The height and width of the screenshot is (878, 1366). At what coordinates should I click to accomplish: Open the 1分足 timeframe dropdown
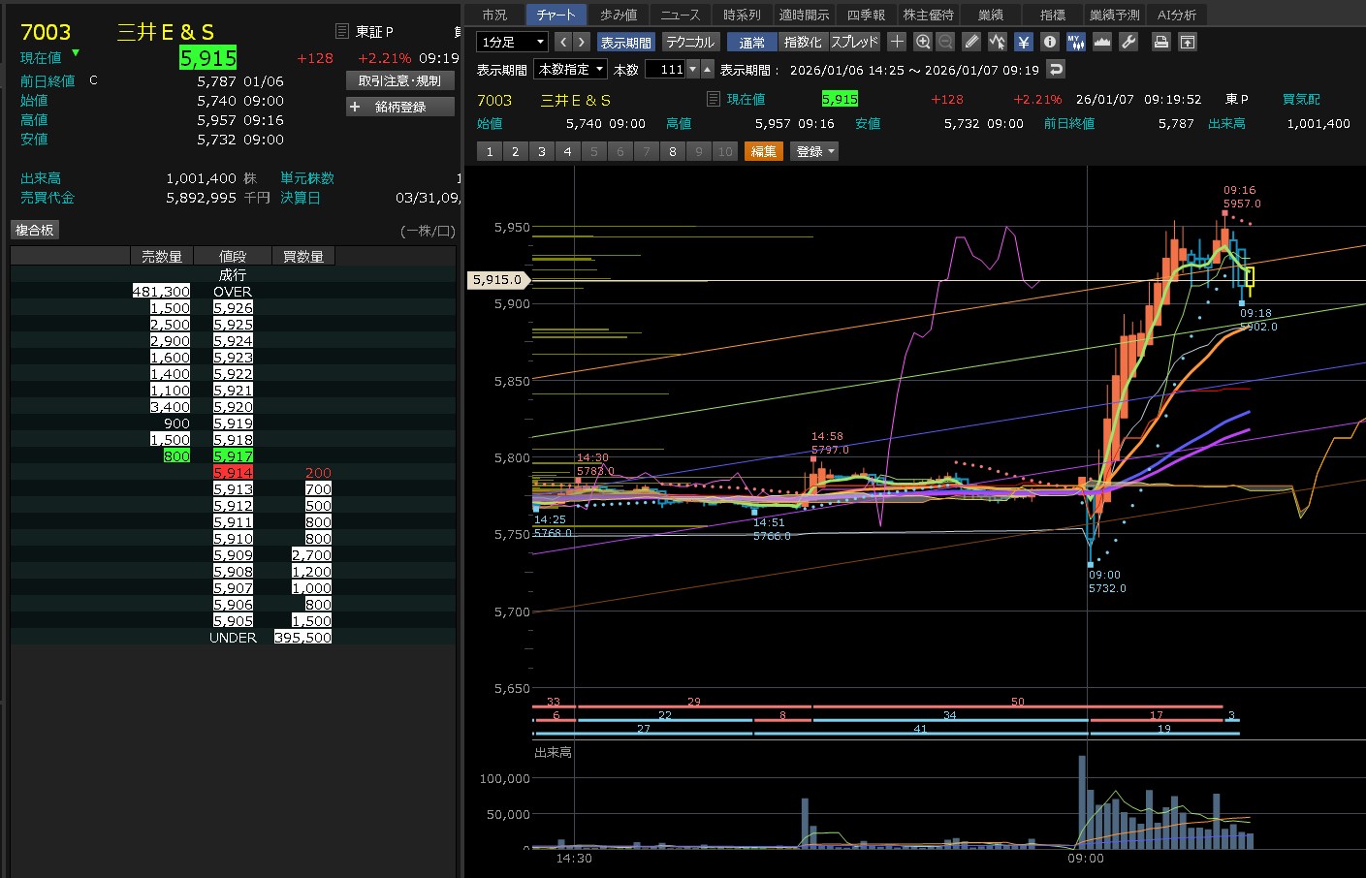(x=513, y=42)
